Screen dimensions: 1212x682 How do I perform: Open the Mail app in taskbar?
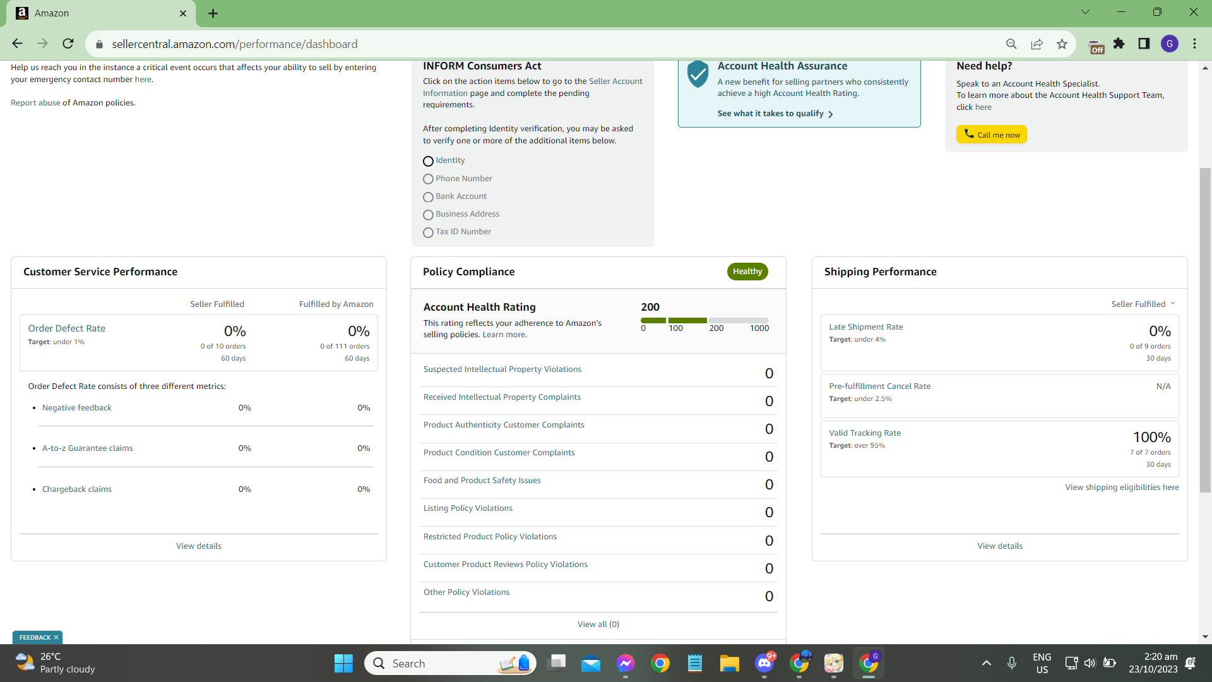point(591,663)
